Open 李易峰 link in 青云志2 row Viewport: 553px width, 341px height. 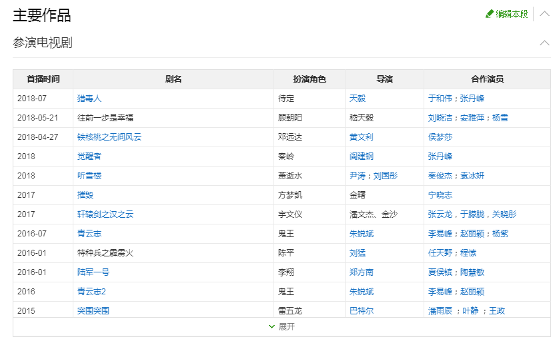[440, 292]
